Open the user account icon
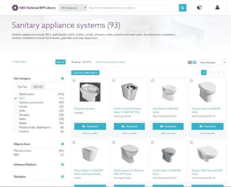The height and width of the screenshot is (187, 231). click(x=217, y=7)
